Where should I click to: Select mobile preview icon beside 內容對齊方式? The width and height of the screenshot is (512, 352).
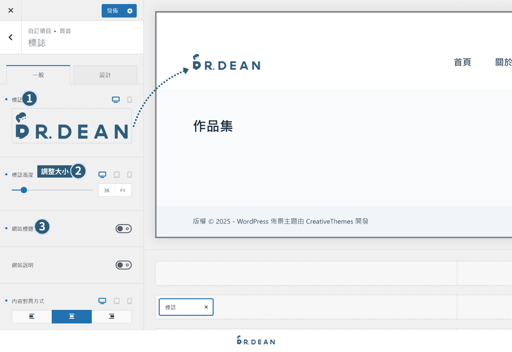pyautogui.click(x=129, y=301)
